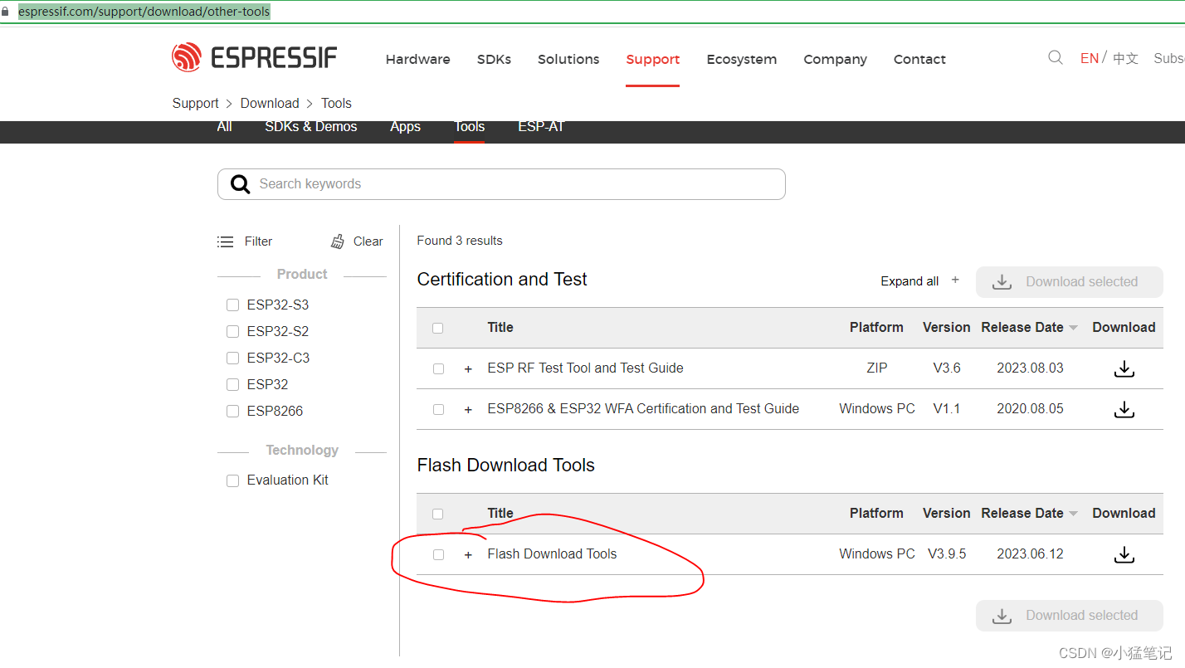Expand the ESP RF Test Tool row
This screenshot has height=668, width=1185.
(x=468, y=368)
